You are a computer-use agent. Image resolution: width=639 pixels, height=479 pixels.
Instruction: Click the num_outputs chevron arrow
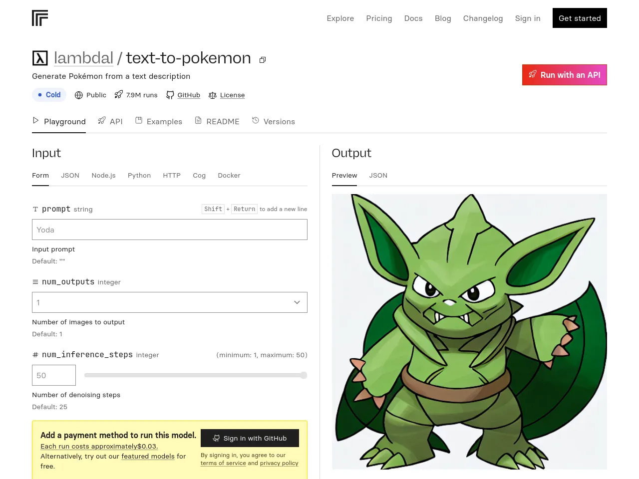point(297,302)
